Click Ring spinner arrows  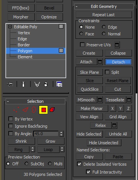[x=33, y=149]
